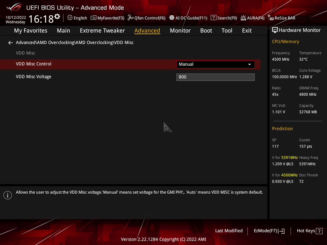Screen dimensions: 327x245
Task: Click the info icon beside help text
Action: click(8, 195)
